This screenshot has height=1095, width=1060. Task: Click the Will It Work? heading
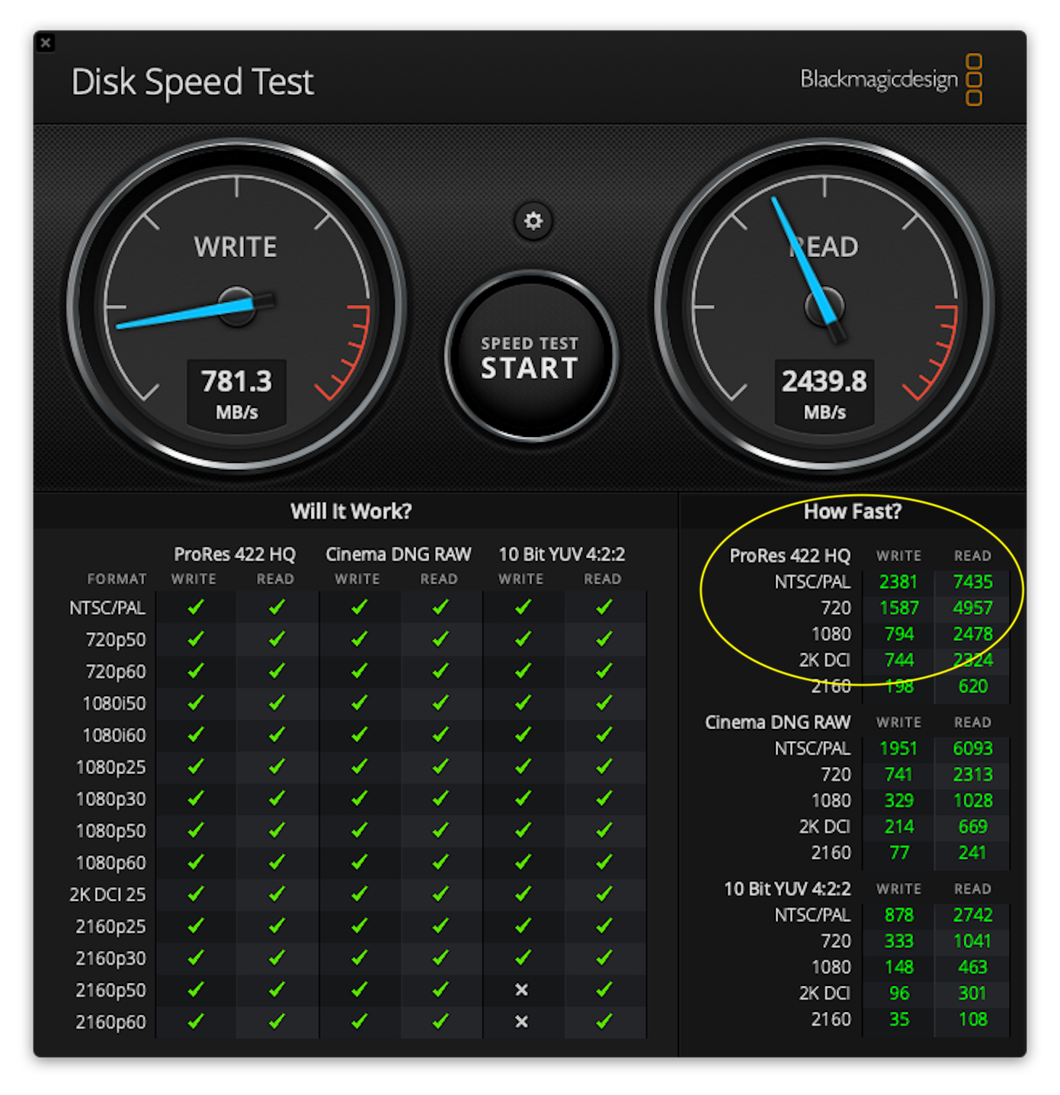351,511
